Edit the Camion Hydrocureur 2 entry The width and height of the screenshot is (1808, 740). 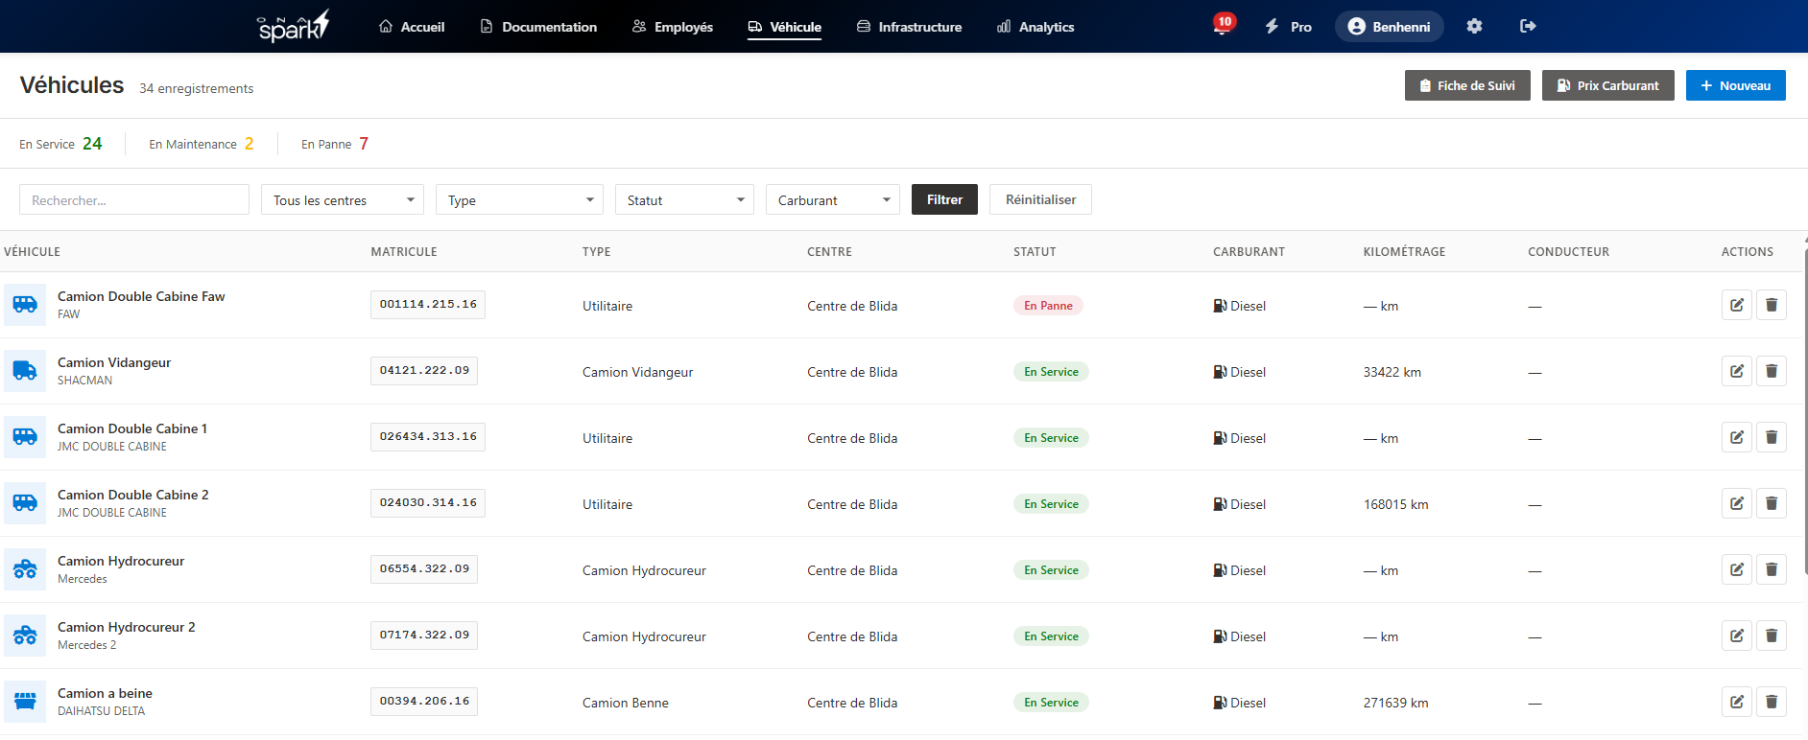(x=1736, y=636)
